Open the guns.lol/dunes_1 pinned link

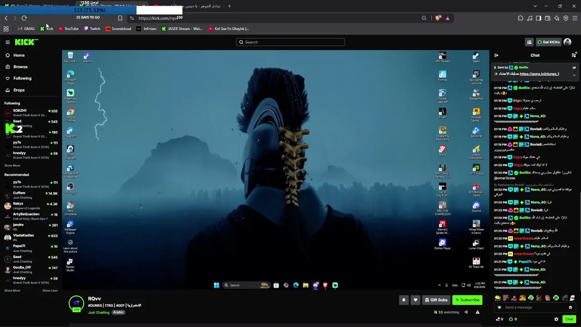coord(539,74)
